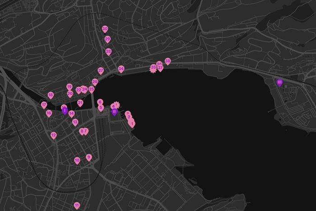Select map pin number 28
This screenshot has height=211, width=316.
108,52
